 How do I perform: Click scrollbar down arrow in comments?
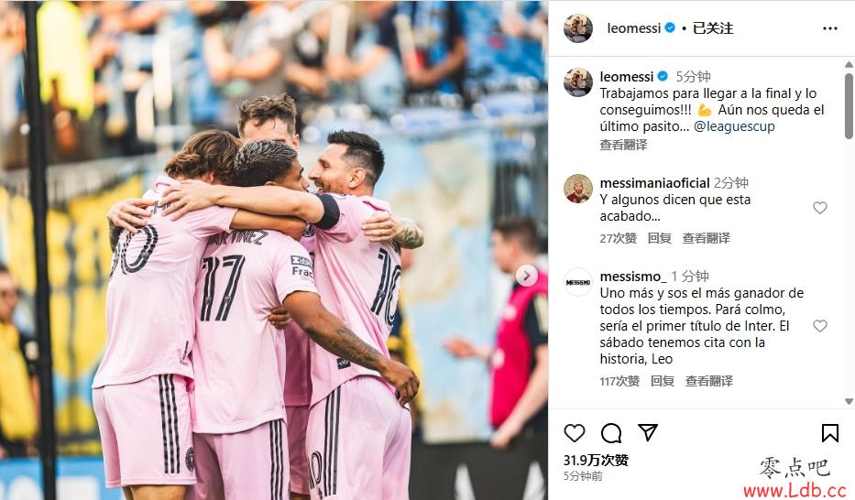849,401
